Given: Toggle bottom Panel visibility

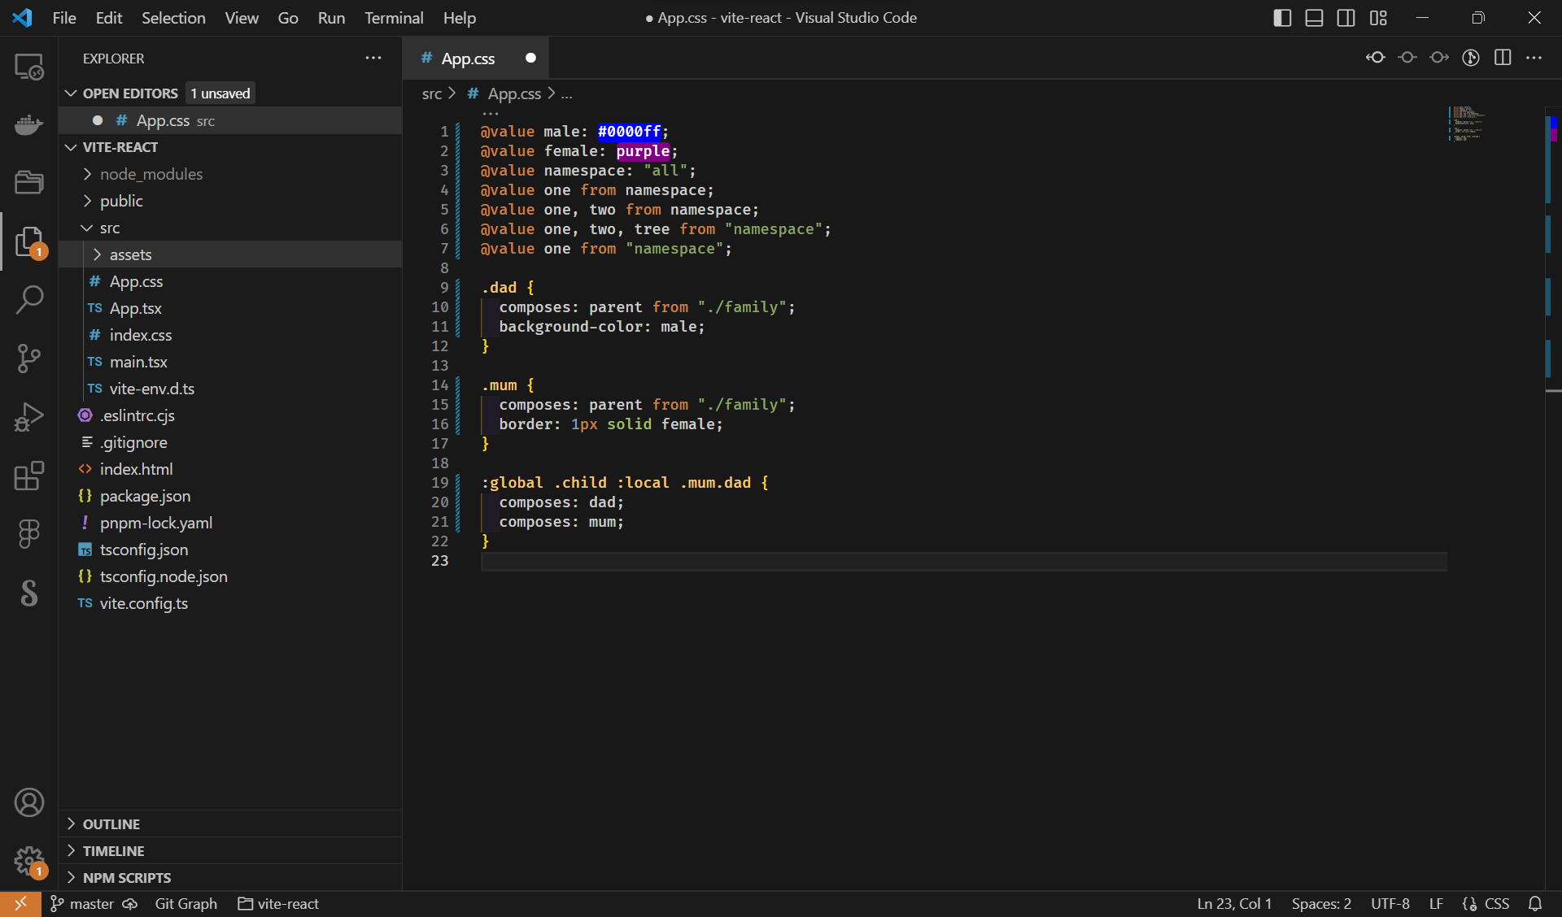Looking at the screenshot, I should [1314, 18].
